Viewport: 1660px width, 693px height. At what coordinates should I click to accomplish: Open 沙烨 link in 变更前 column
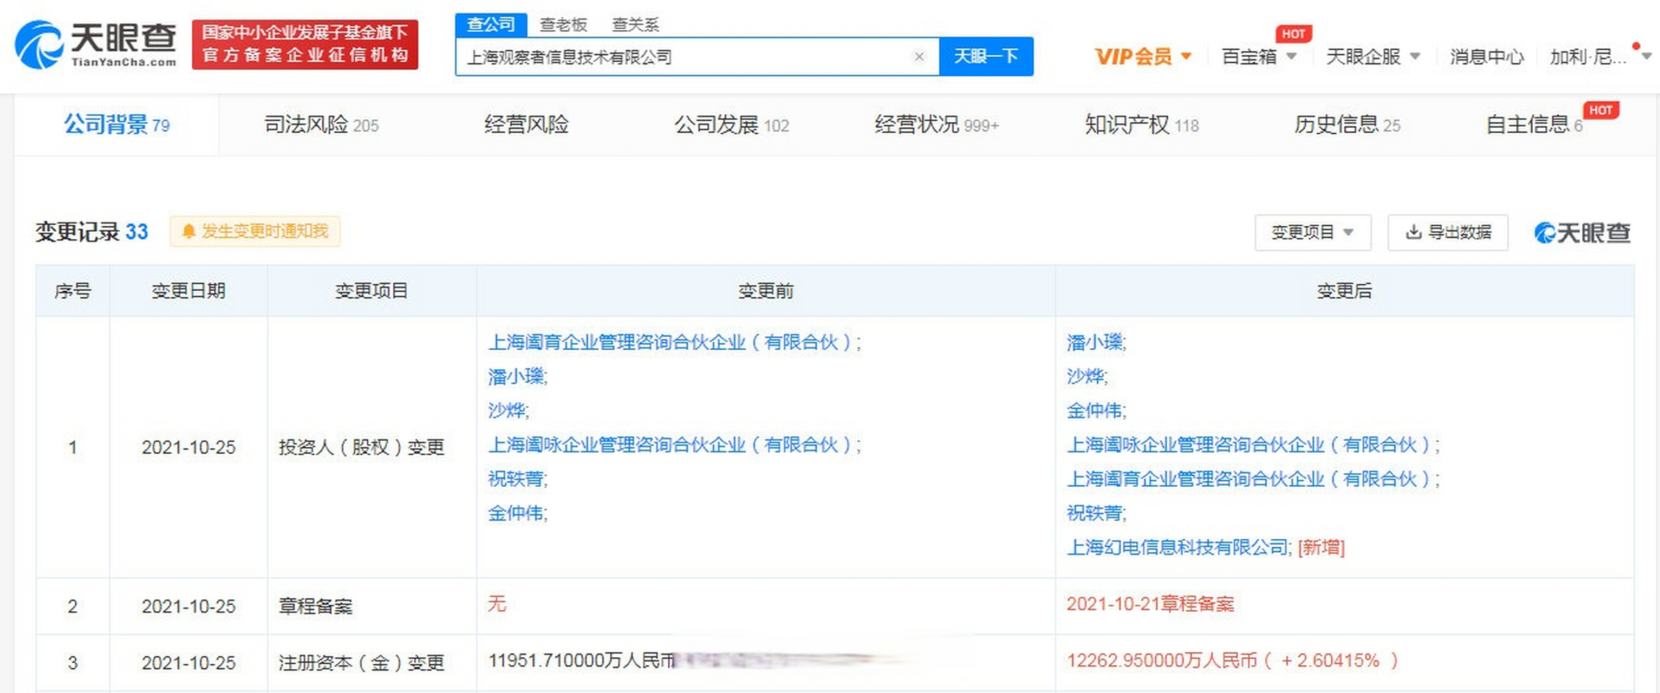[x=506, y=410]
